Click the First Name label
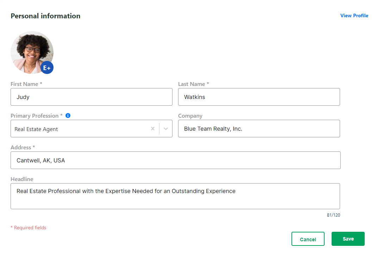The width and height of the screenshot is (377, 255). pos(26,84)
